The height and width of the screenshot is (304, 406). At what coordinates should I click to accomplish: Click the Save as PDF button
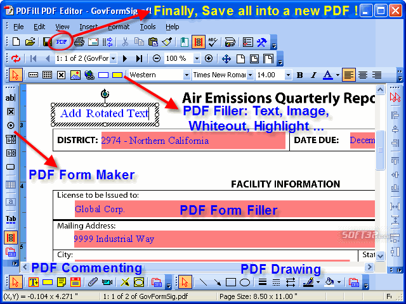point(62,42)
